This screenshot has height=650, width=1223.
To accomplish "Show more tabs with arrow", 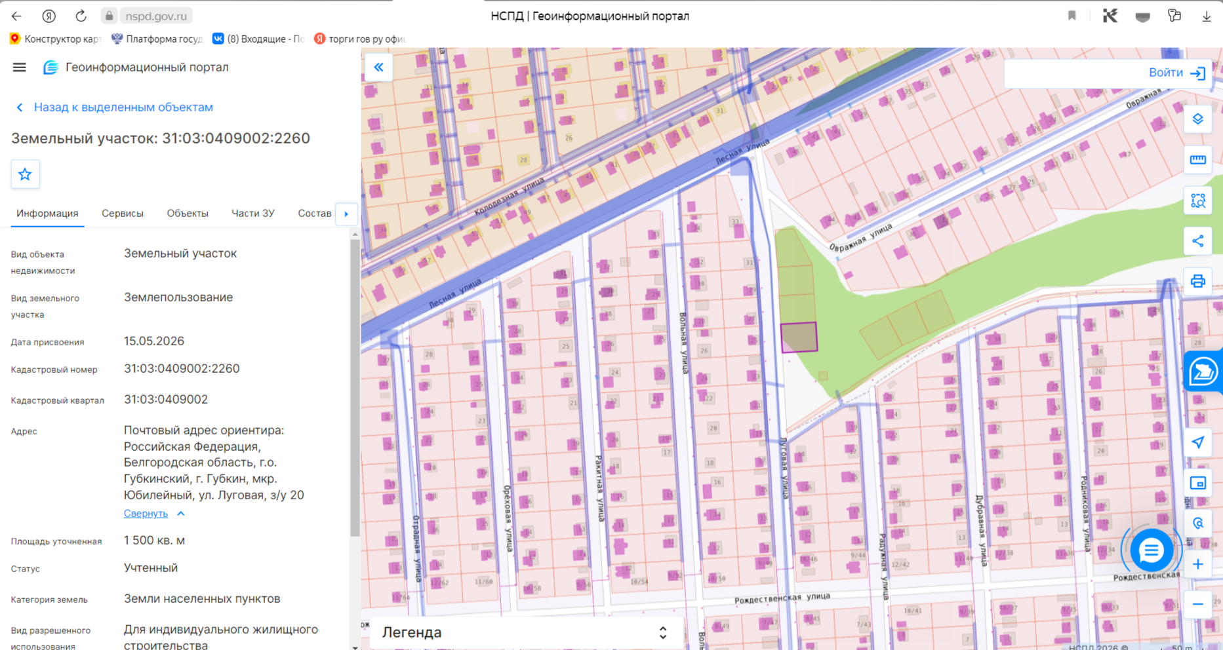I will click(346, 214).
